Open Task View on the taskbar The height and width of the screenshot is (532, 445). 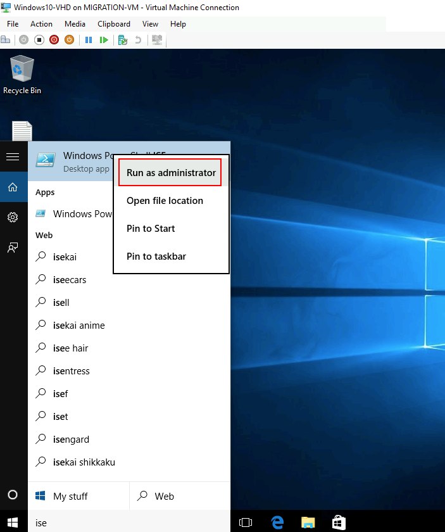click(246, 523)
